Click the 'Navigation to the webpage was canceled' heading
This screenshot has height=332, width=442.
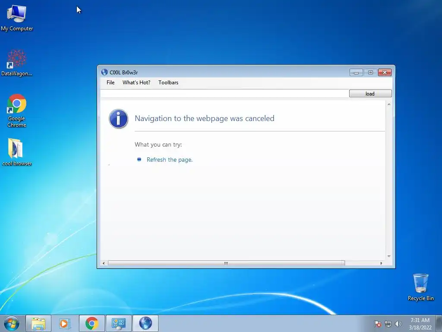(x=204, y=118)
